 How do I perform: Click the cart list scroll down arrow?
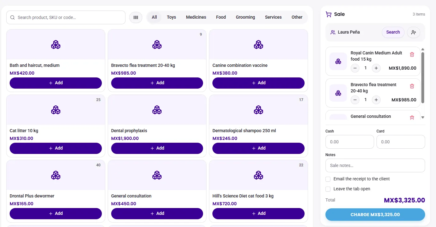click(x=423, y=117)
